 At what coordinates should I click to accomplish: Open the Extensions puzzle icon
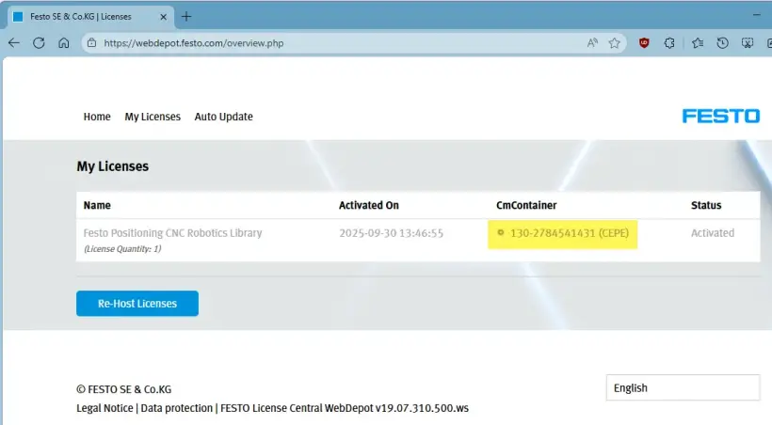pos(669,43)
